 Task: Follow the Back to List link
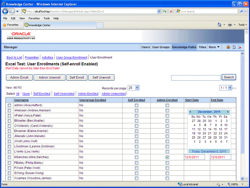(x=14, y=58)
